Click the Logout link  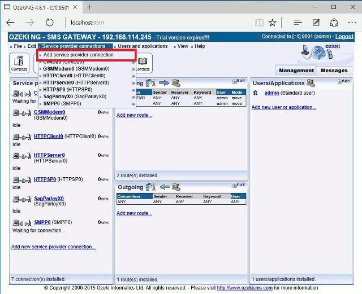click(344, 37)
